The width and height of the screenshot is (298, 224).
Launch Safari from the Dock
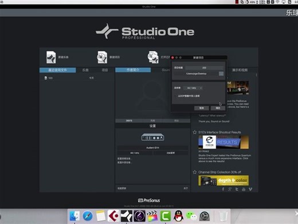[x=88, y=216]
